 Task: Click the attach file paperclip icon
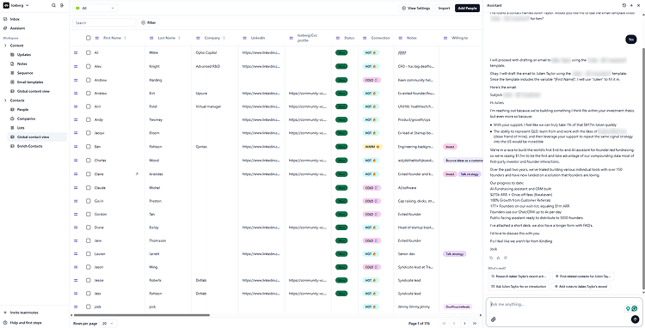(493, 319)
